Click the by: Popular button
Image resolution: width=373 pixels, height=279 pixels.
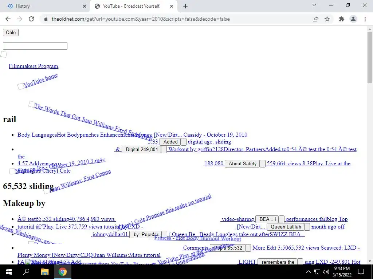[x=146, y=234]
